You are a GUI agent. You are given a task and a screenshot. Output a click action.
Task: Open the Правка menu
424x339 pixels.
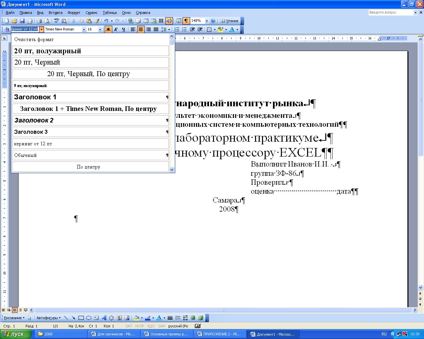click(26, 13)
